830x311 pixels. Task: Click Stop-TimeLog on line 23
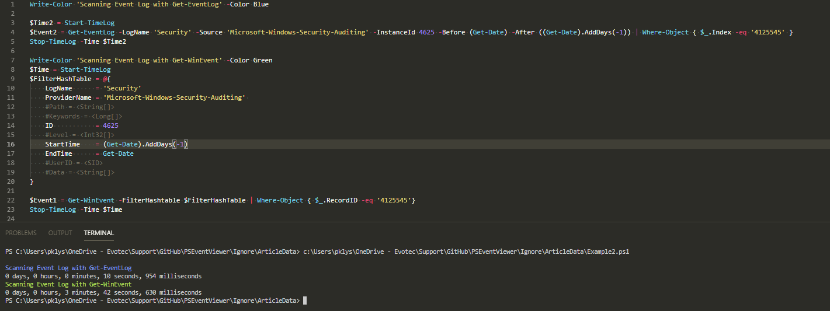click(x=53, y=209)
